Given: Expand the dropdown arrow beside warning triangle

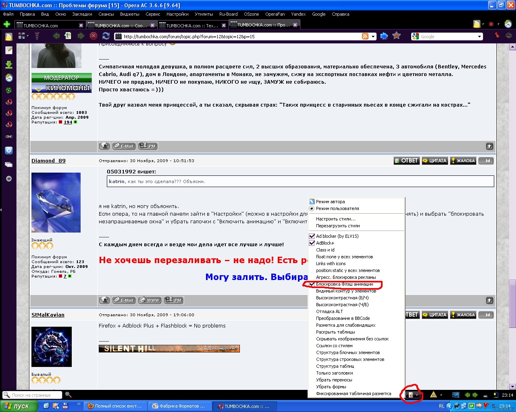Looking at the screenshot, I should 441,395.
